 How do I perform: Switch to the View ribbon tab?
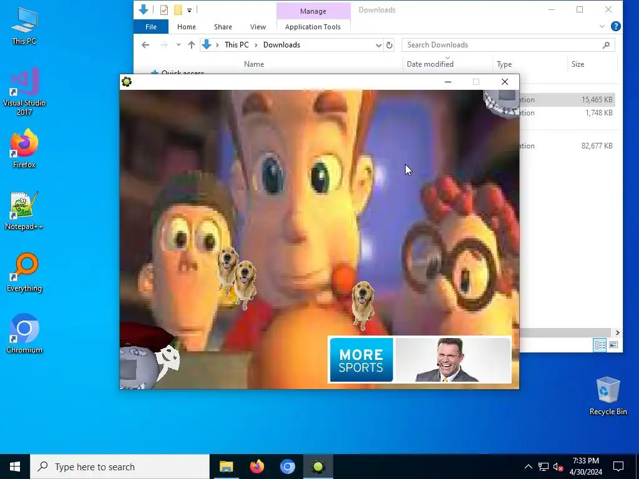258,27
